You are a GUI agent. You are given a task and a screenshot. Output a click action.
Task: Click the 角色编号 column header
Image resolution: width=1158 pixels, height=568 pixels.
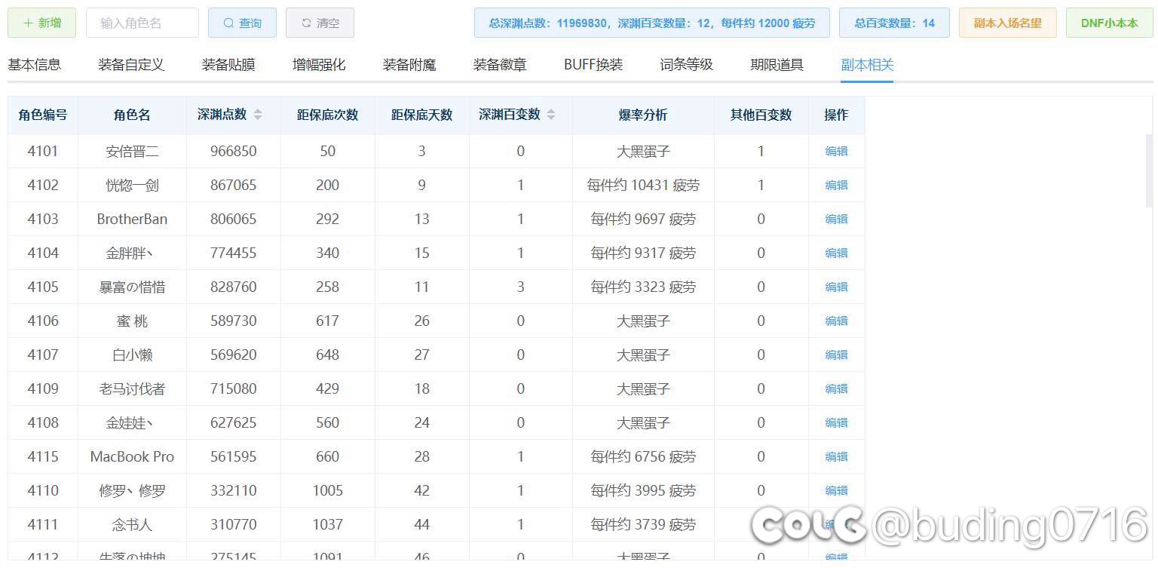[43, 115]
